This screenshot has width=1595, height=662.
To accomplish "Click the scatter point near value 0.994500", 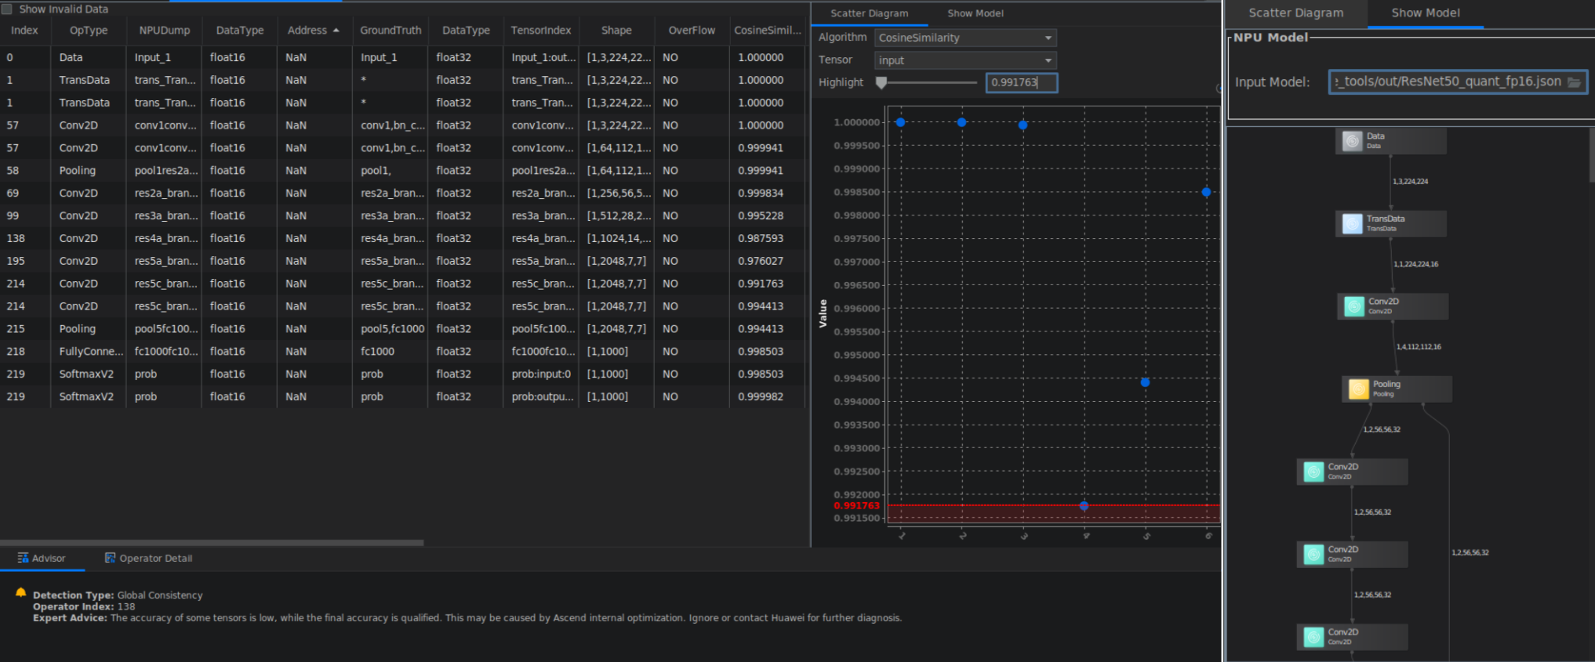I will pos(1145,382).
